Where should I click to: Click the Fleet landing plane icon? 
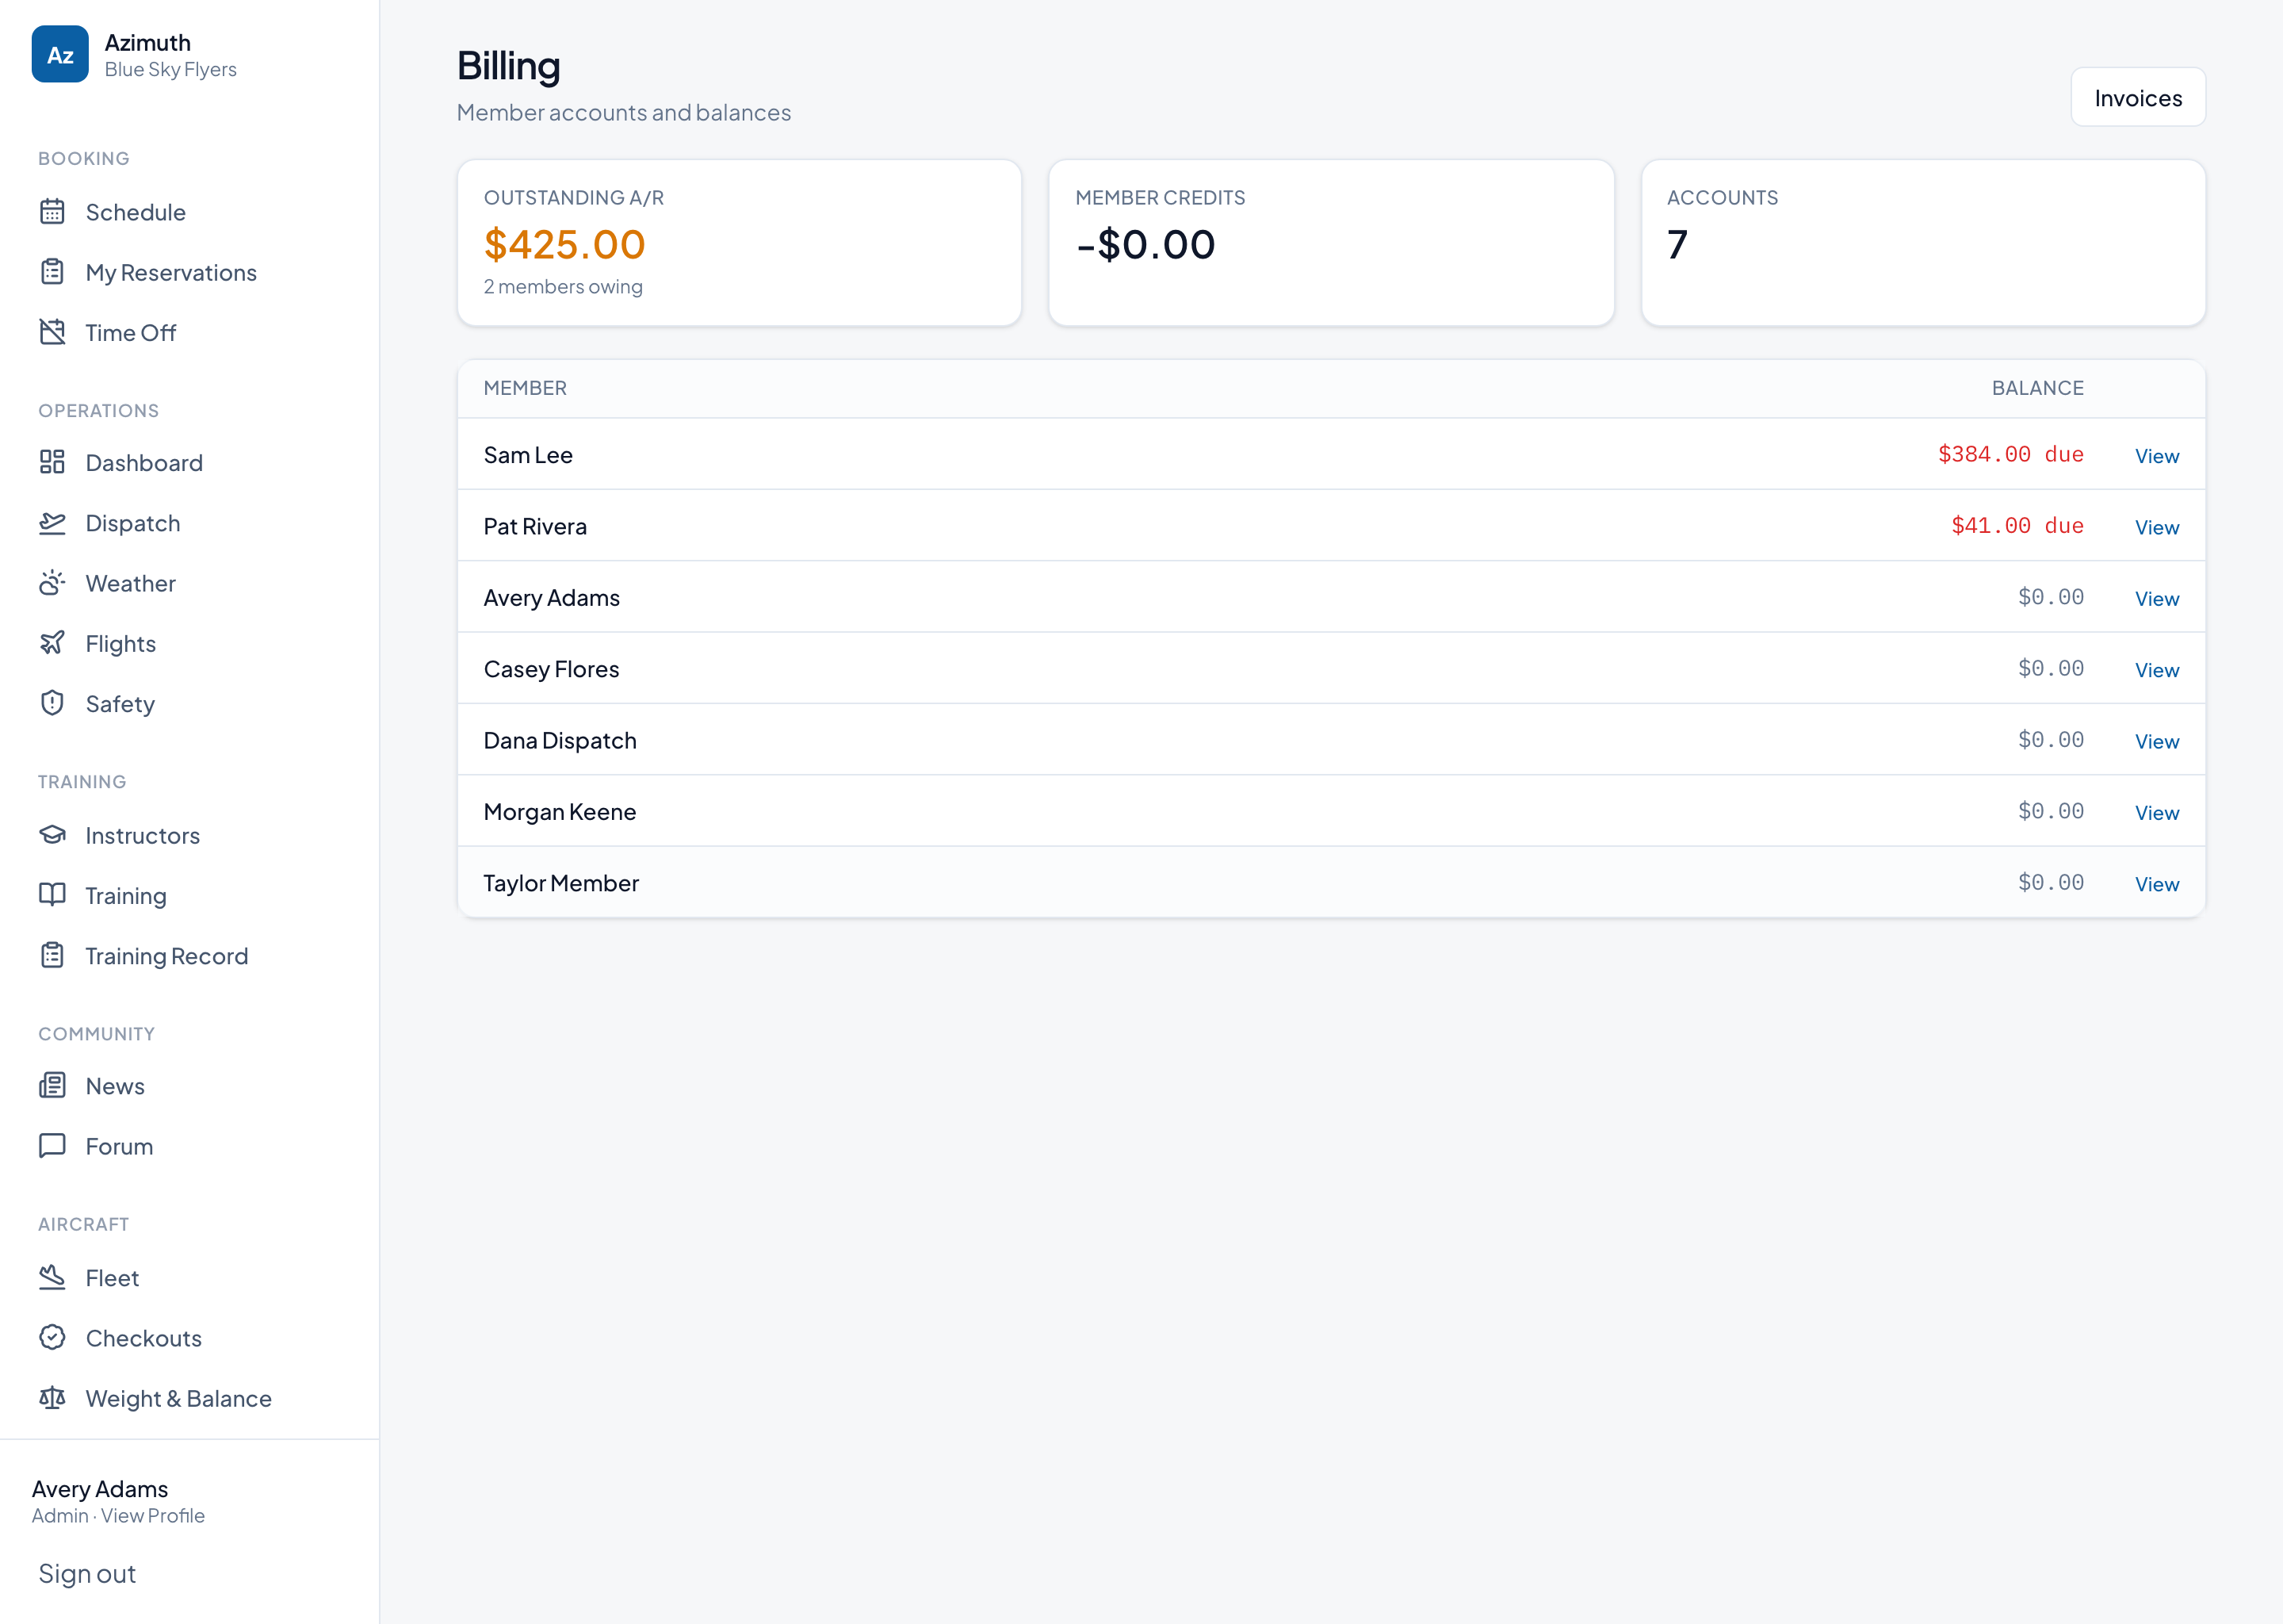tap(52, 1277)
